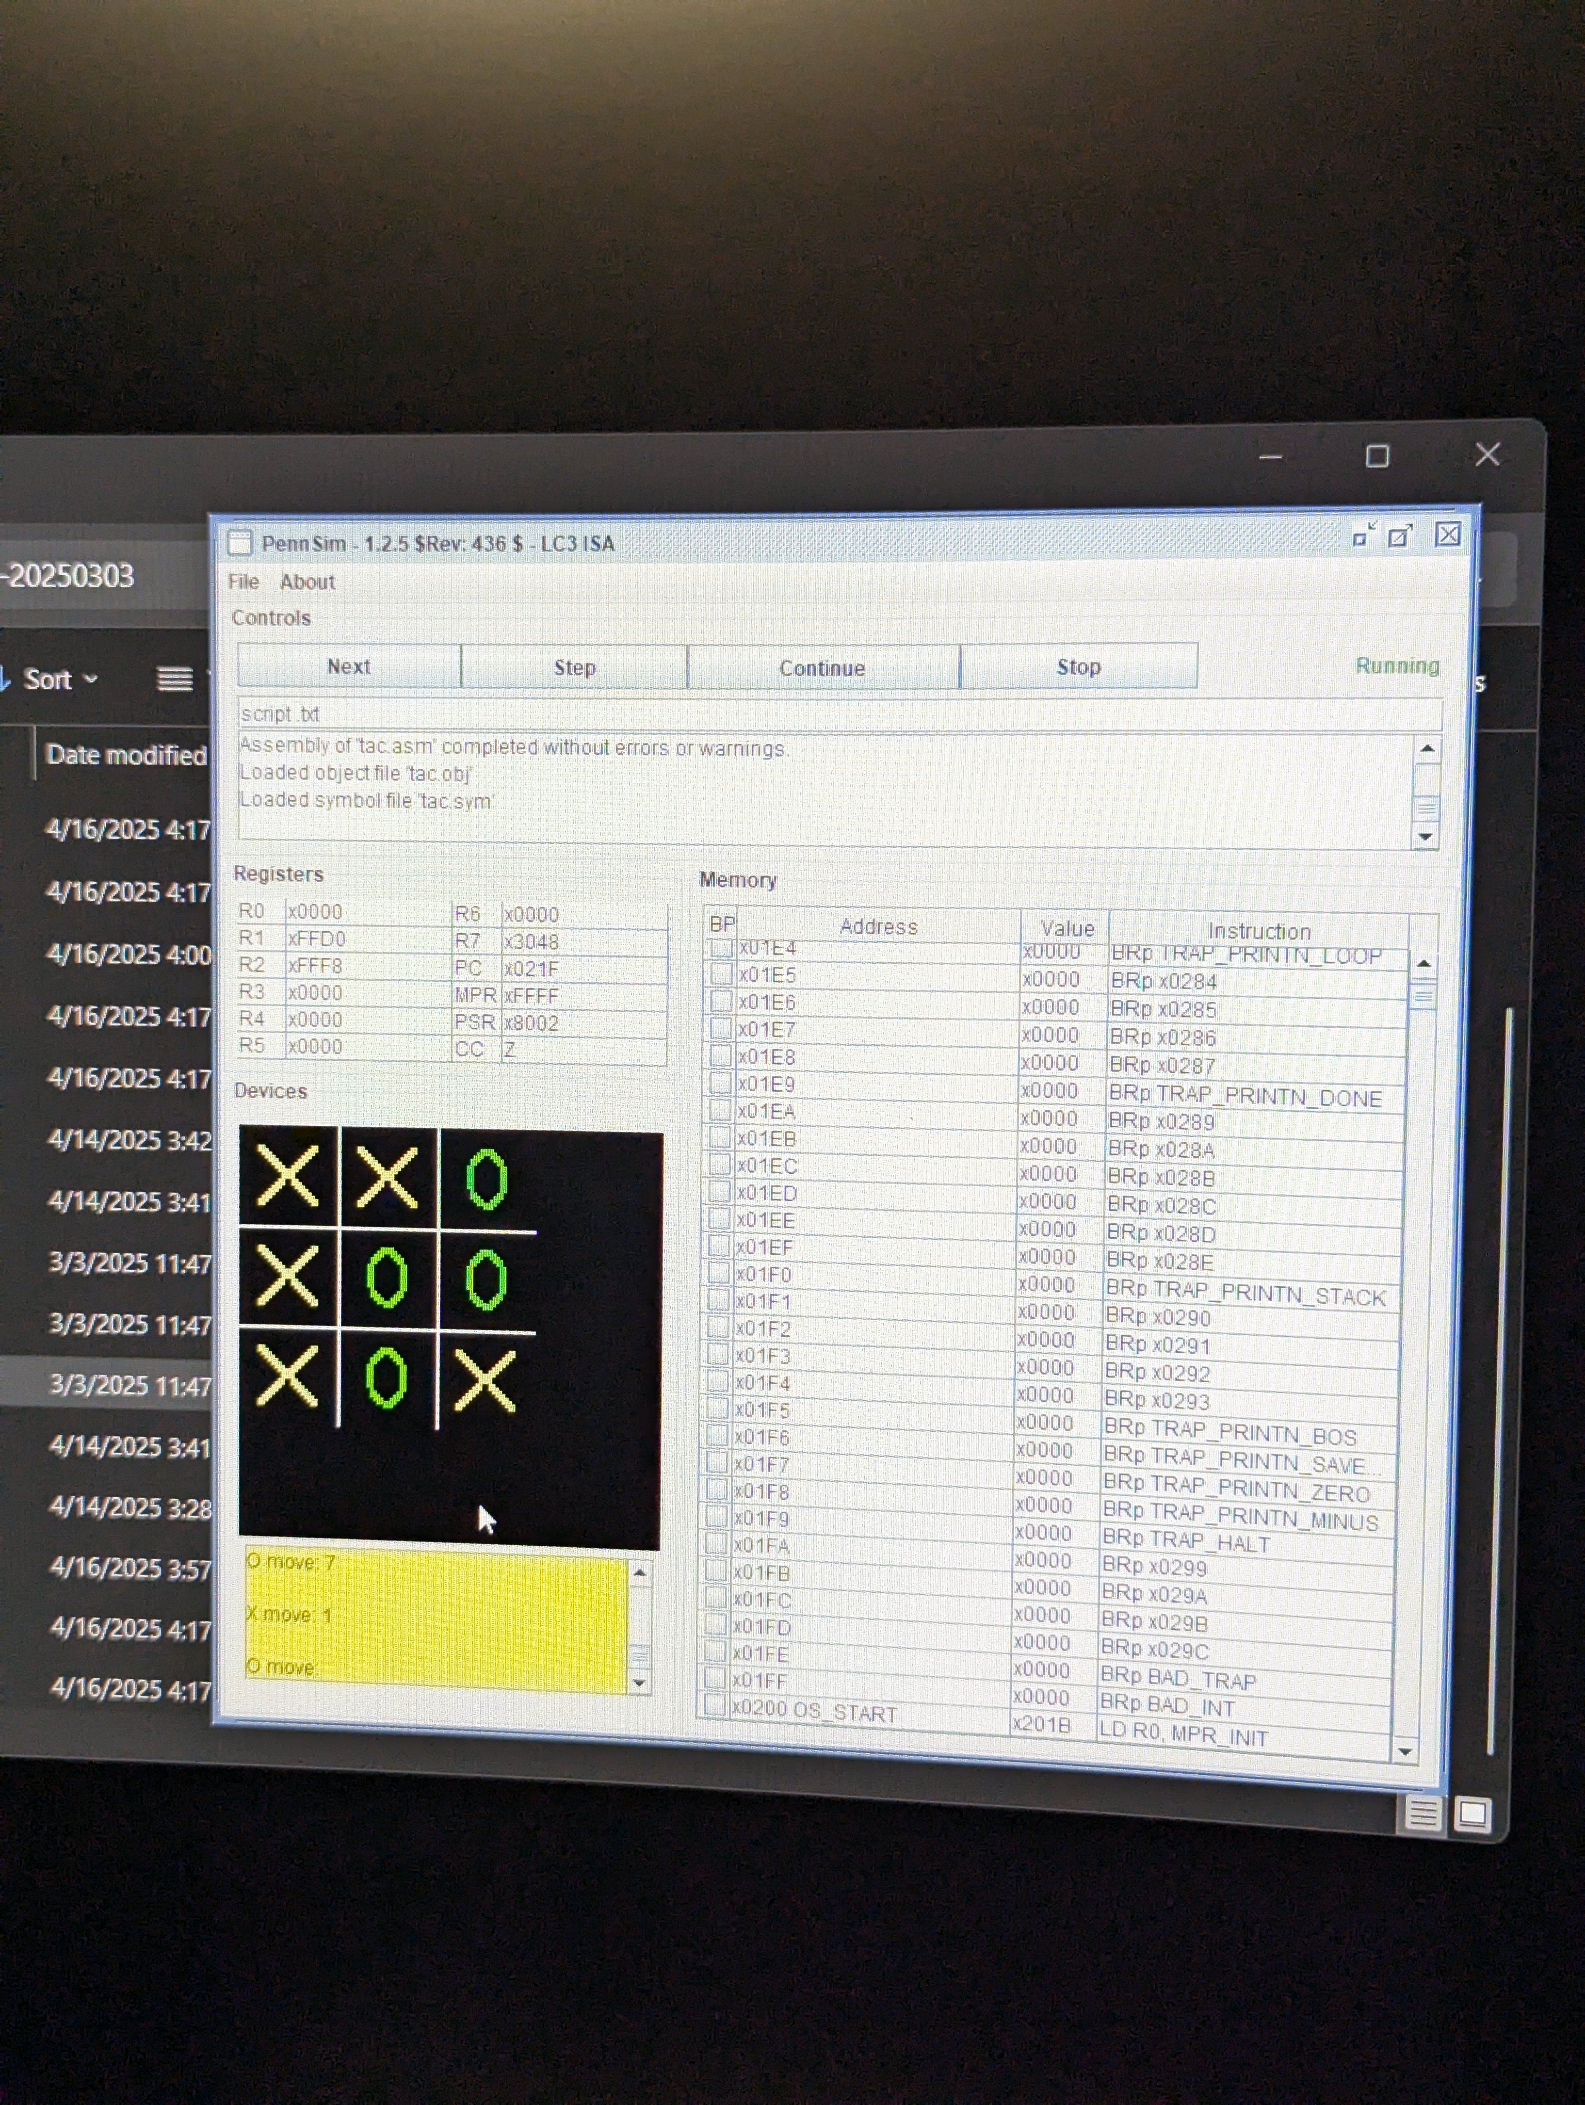Click the list view layout icon near Sort
This screenshot has width=1585, height=2105.
pos(174,679)
